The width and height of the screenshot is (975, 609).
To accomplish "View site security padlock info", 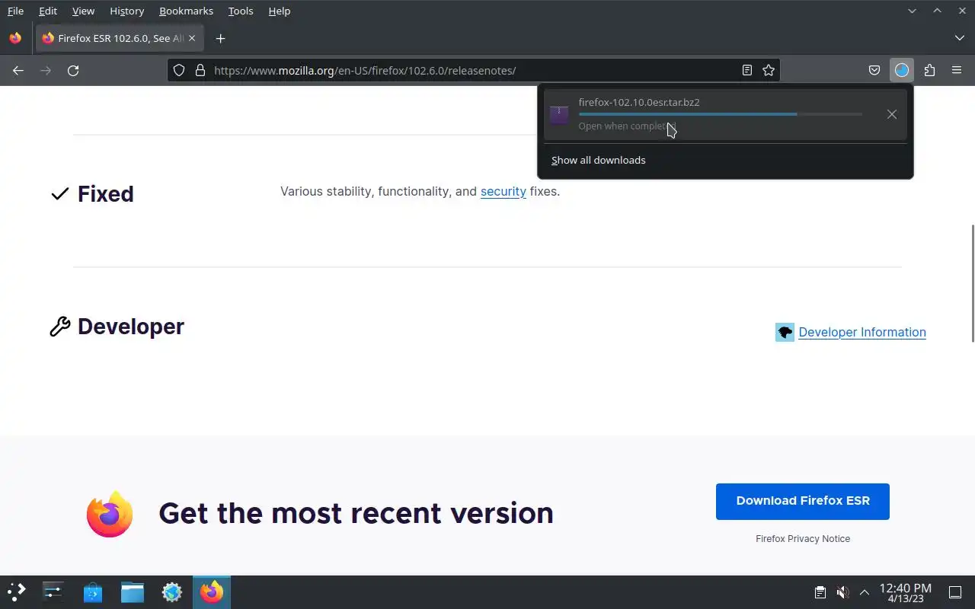I will [200, 70].
